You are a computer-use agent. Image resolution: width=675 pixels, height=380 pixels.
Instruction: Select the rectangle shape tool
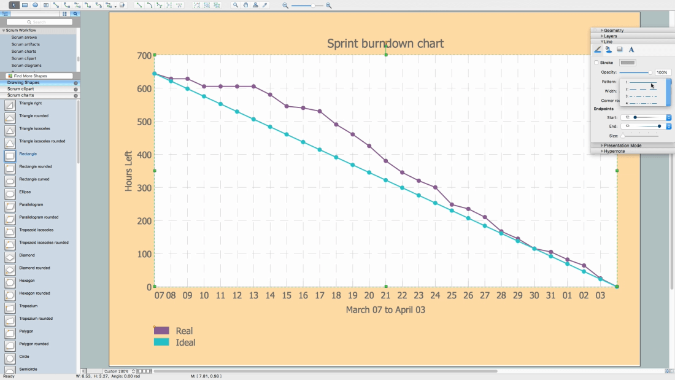point(25,5)
